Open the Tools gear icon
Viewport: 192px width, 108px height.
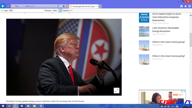pyautogui.click(x=190, y=6)
